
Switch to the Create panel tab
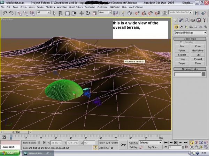point(175,20)
